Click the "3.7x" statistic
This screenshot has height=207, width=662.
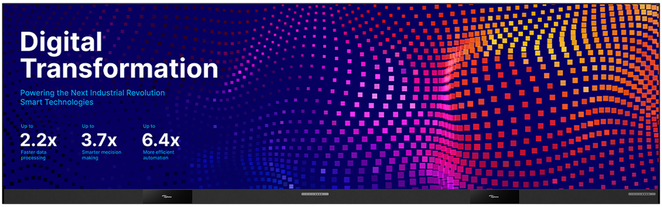pyautogui.click(x=99, y=139)
